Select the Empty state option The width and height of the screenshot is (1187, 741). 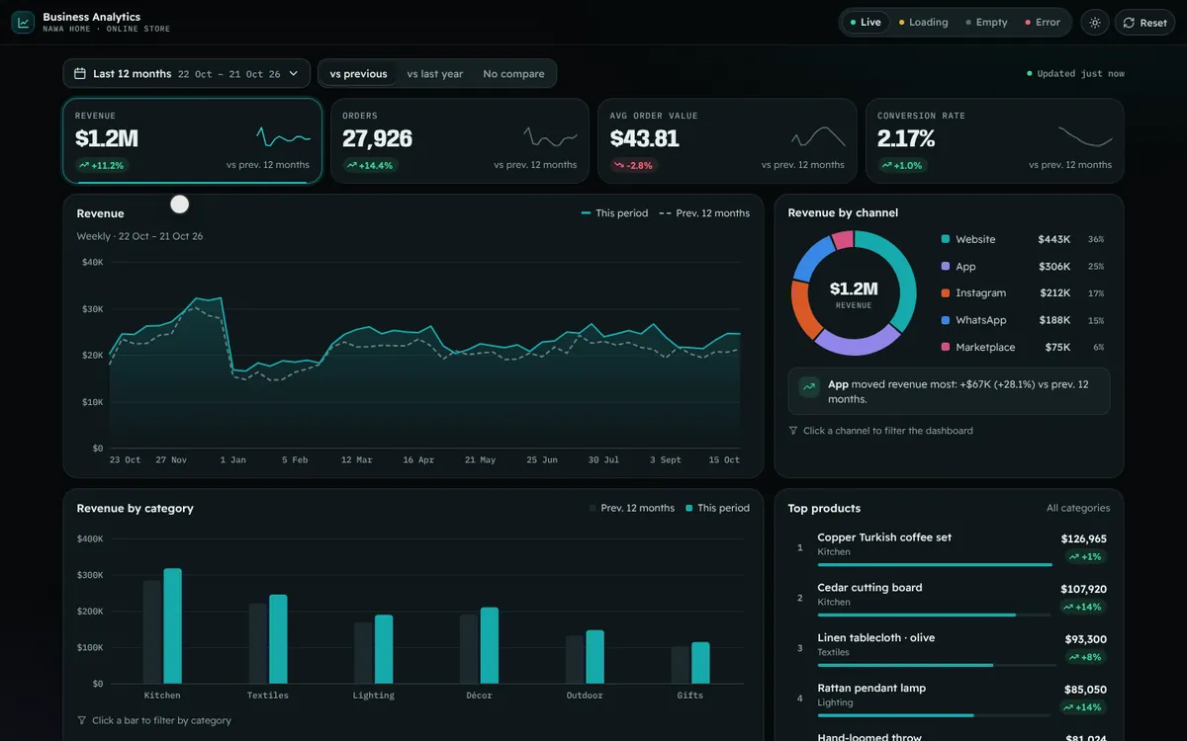click(986, 22)
